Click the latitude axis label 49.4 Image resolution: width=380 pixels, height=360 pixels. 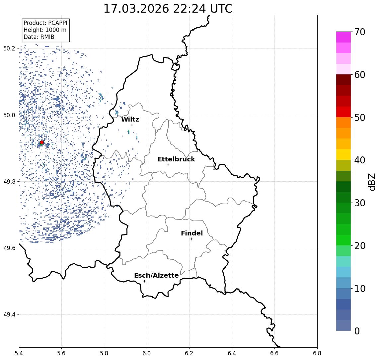click(x=9, y=315)
